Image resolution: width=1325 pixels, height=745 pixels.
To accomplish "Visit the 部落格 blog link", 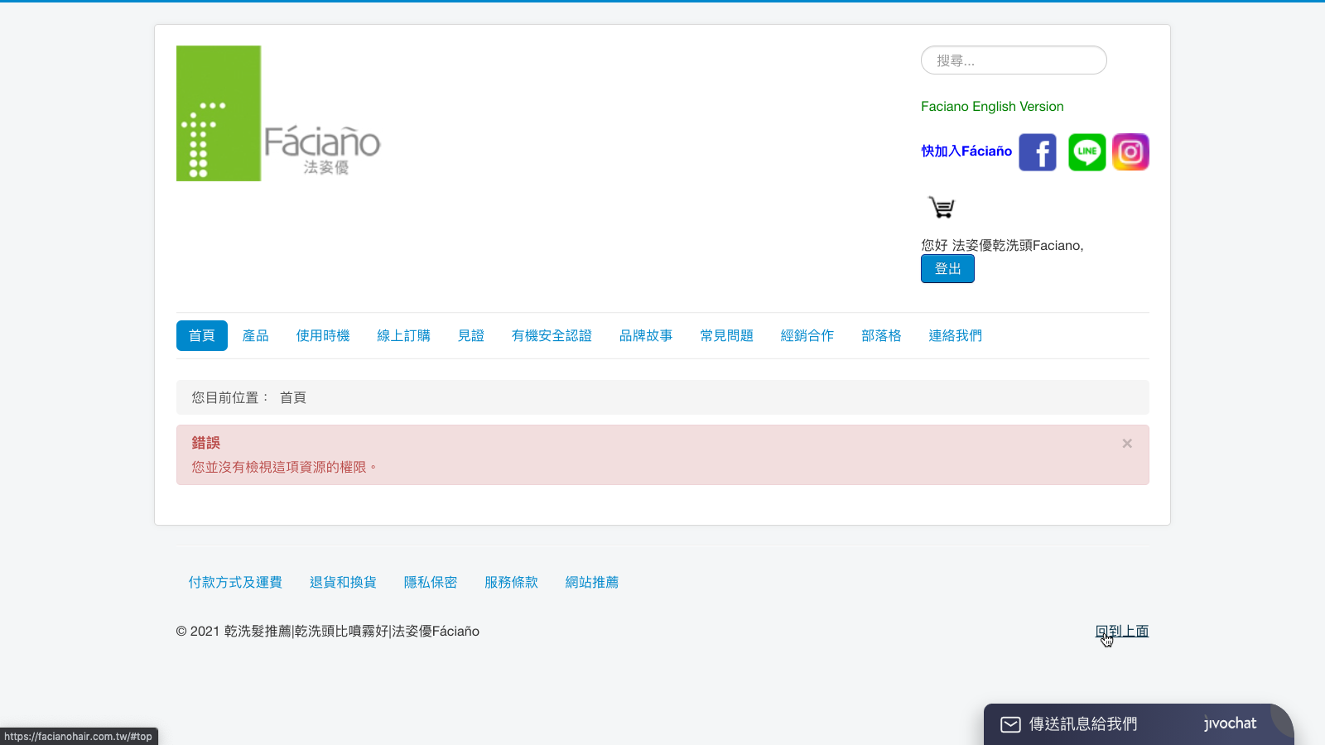I will 881,336.
